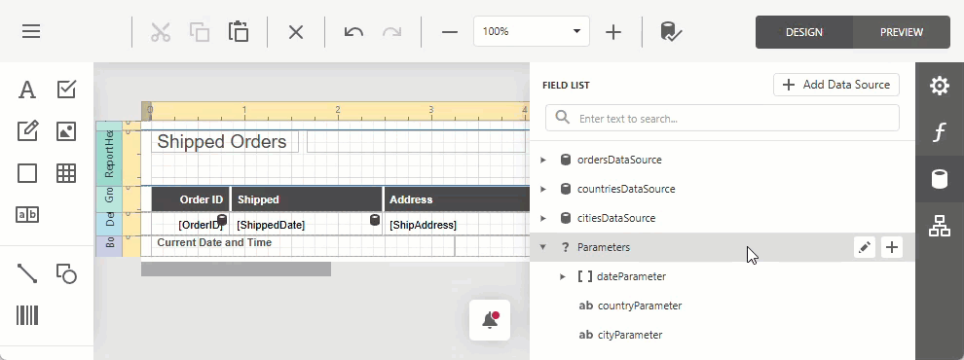Click the Delete X icon

pyautogui.click(x=296, y=32)
